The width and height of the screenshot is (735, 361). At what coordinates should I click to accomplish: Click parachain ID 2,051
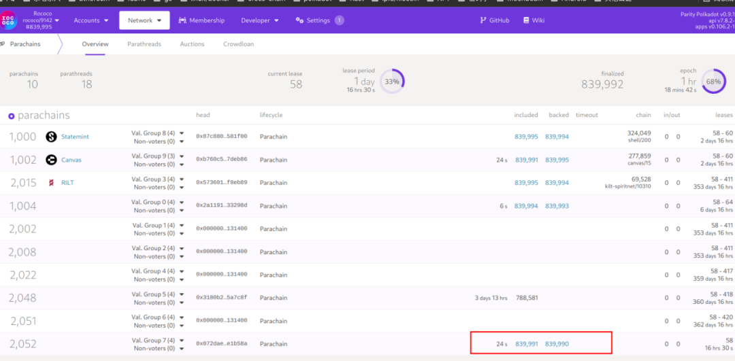point(23,321)
